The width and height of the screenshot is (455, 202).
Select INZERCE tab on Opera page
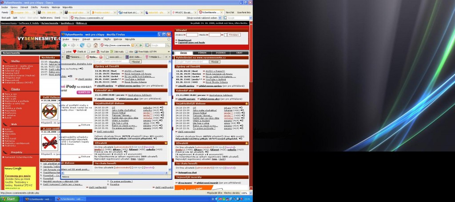click(220, 53)
